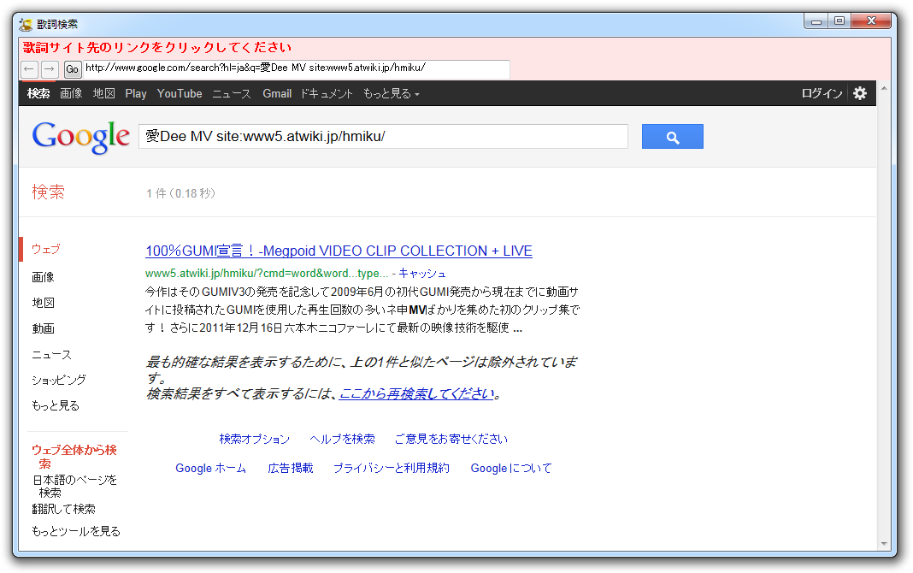The height and width of the screenshot is (573, 913).
Task: Click the red 検索 page heading
Action: pos(49,192)
